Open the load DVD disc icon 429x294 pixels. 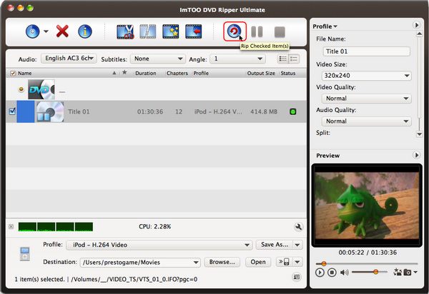point(33,31)
